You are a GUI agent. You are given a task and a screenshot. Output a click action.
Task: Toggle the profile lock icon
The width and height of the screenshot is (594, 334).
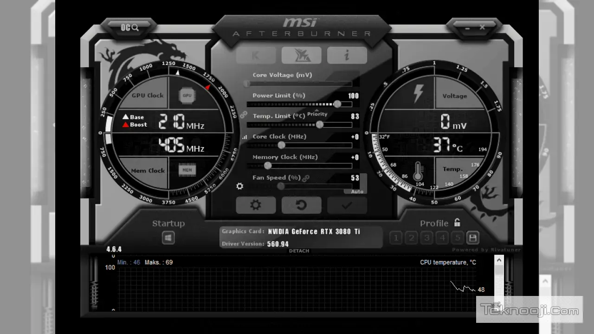pos(457,223)
